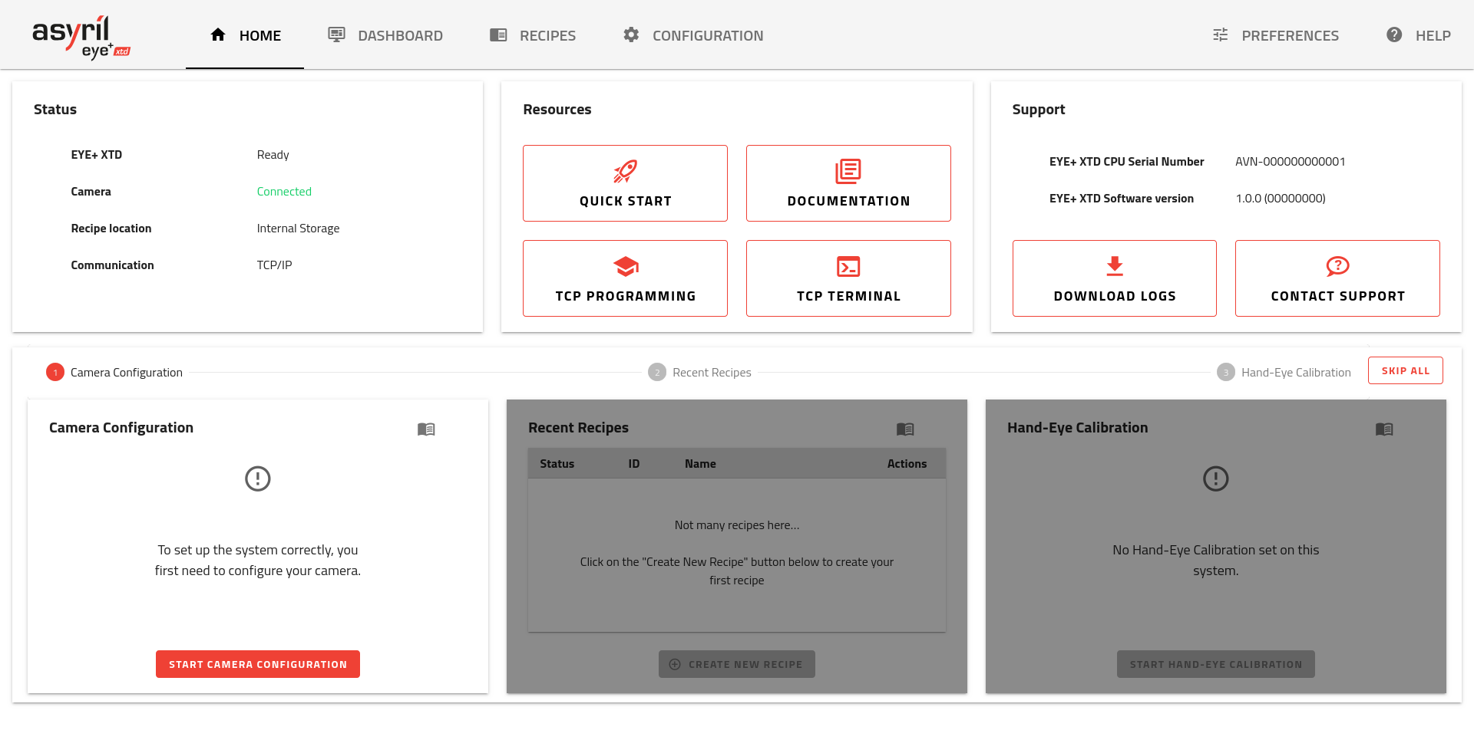Open the DOCUMENTATION resource
Image resolution: width=1474 pixels, height=740 pixels.
coord(848,183)
